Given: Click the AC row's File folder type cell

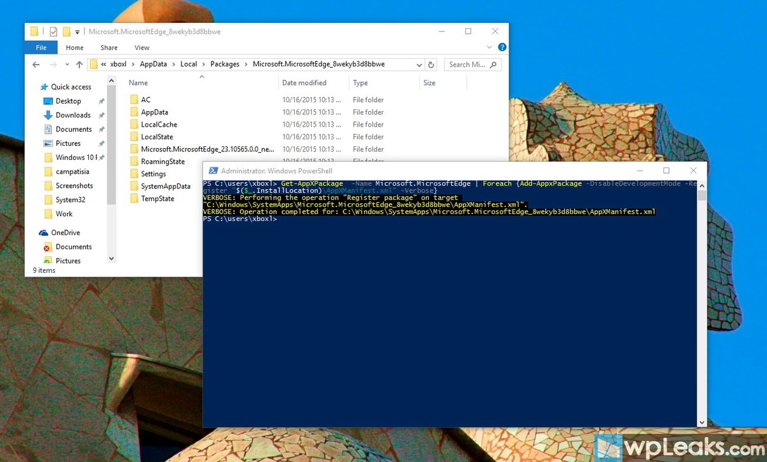Looking at the screenshot, I should [368, 100].
